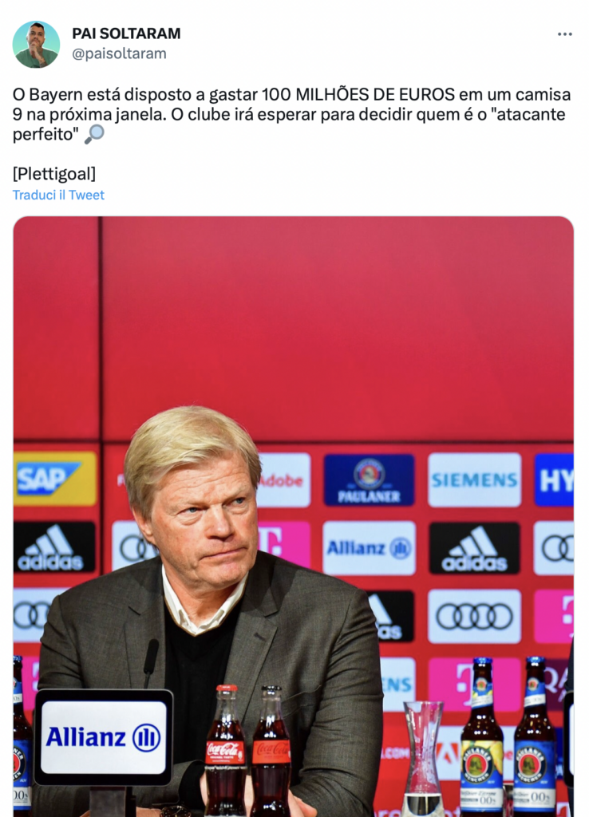Click the left Coca-Cola bottle on the table
This screenshot has height=817, width=589.
224,750
